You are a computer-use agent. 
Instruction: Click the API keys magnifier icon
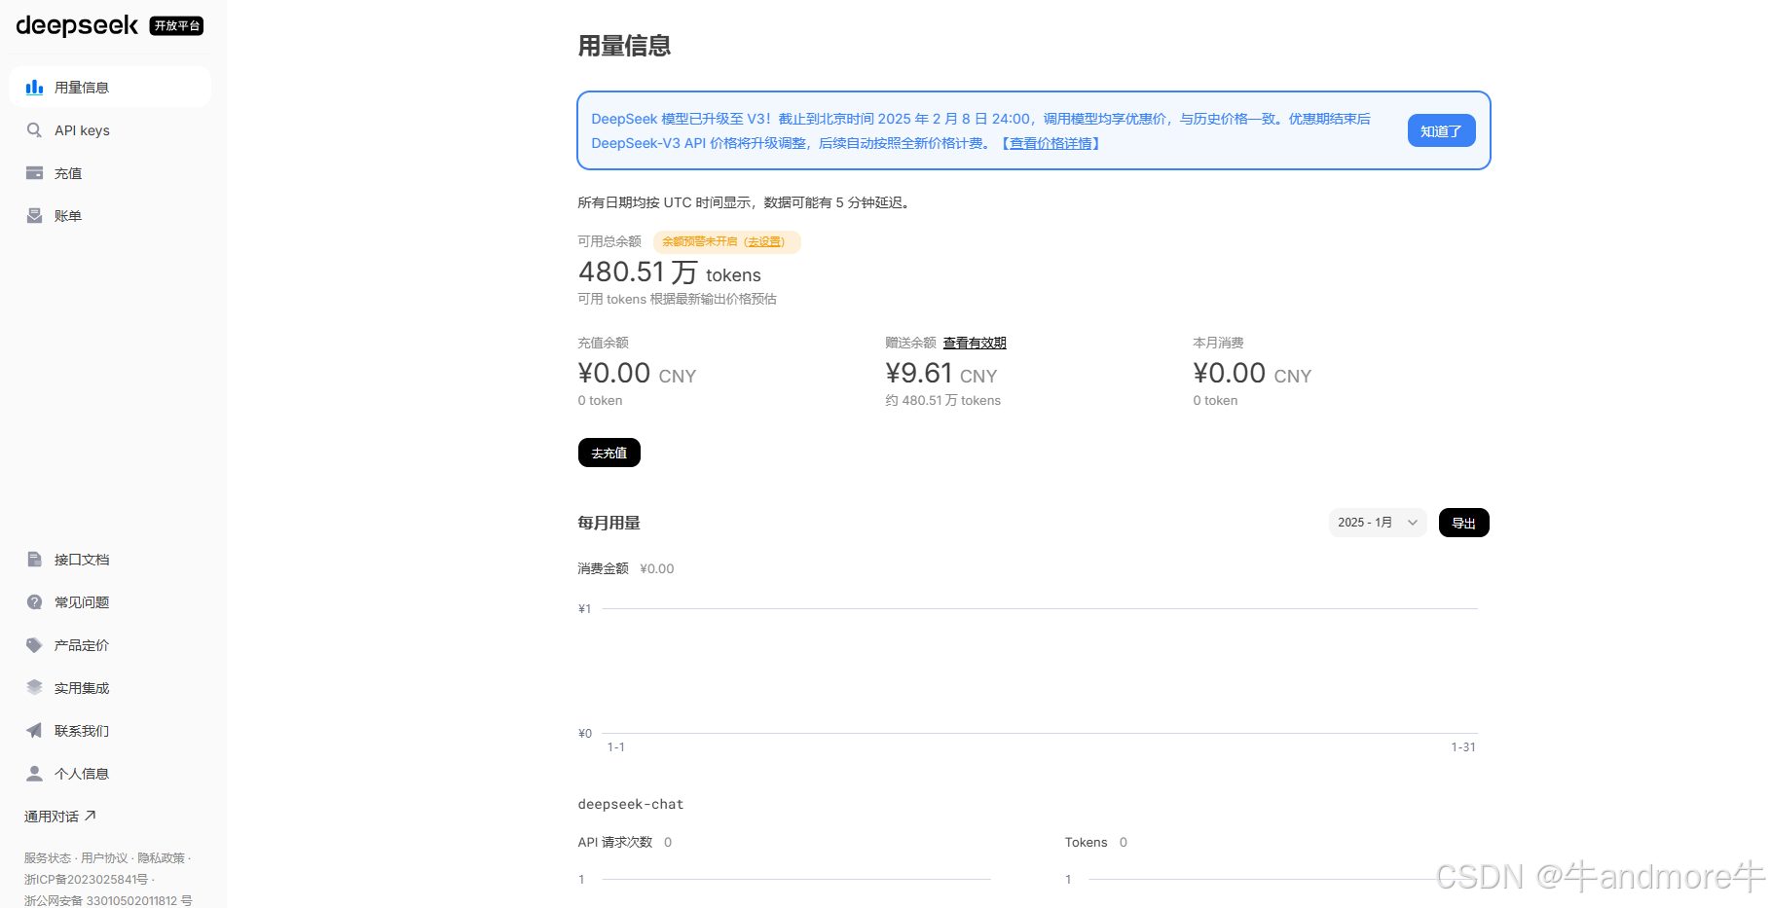pyautogui.click(x=34, y=130)
